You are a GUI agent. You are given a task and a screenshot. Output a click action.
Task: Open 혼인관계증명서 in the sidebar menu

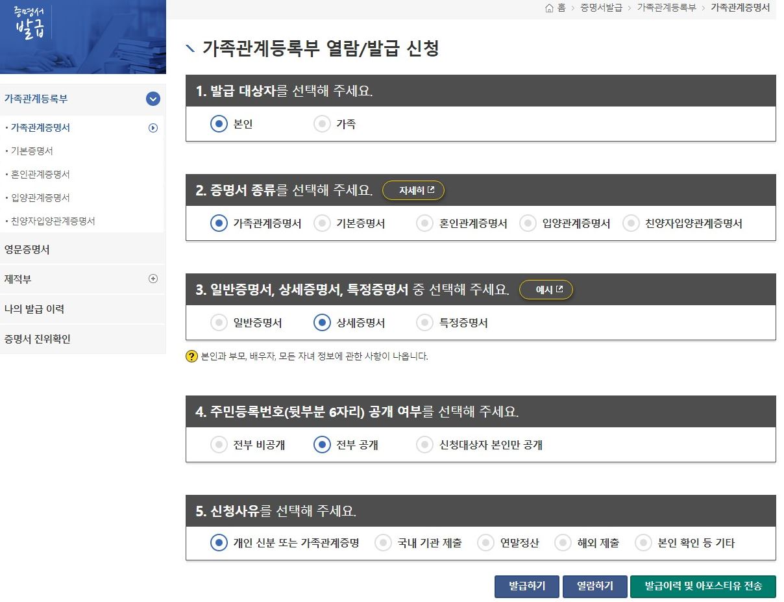(x=40, y=175)
